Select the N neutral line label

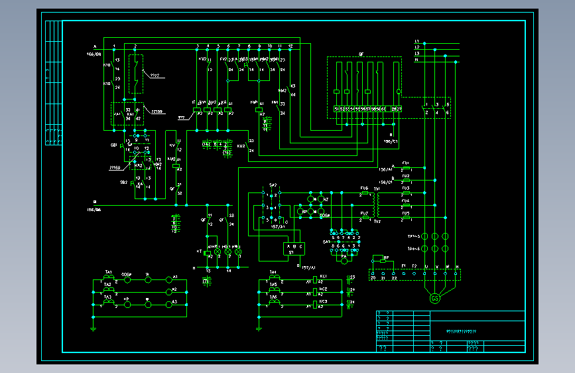(416, 60)
